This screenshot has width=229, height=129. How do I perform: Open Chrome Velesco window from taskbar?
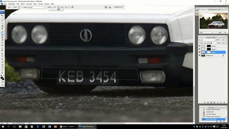(x=68, y=126)
